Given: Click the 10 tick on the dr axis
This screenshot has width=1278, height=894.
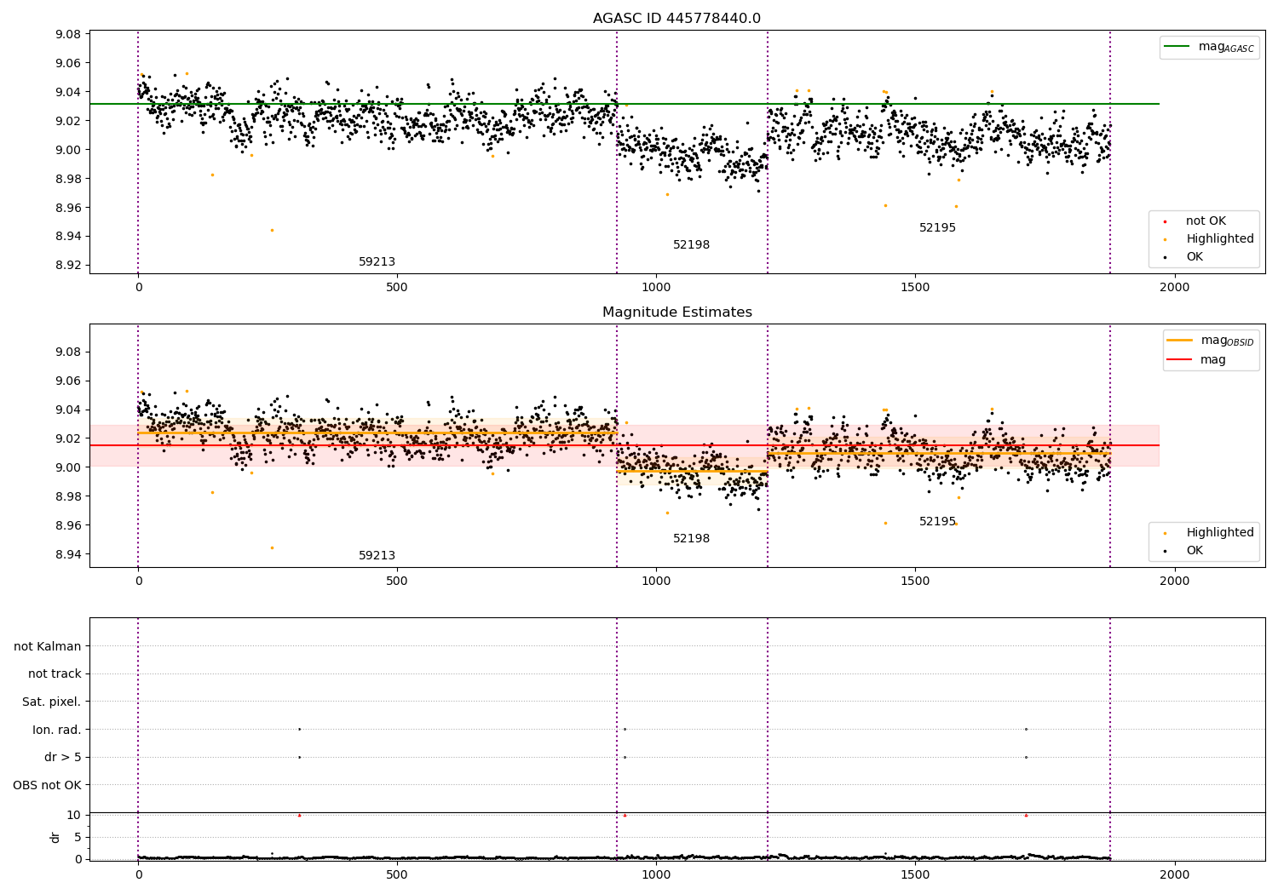Looking at the screenshot, I should pyautogui.click(x=74, y=816).
